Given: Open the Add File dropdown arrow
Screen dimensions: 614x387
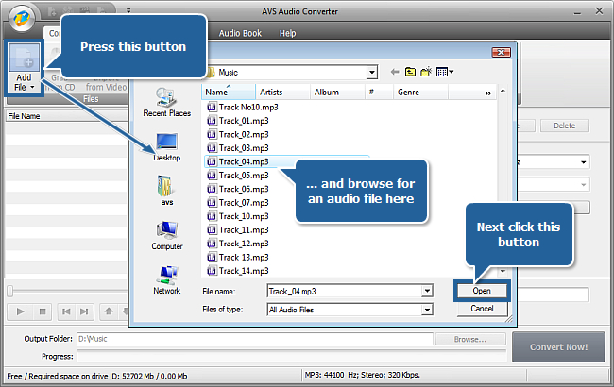Looking at the screenshot, I should coord(32,87).
